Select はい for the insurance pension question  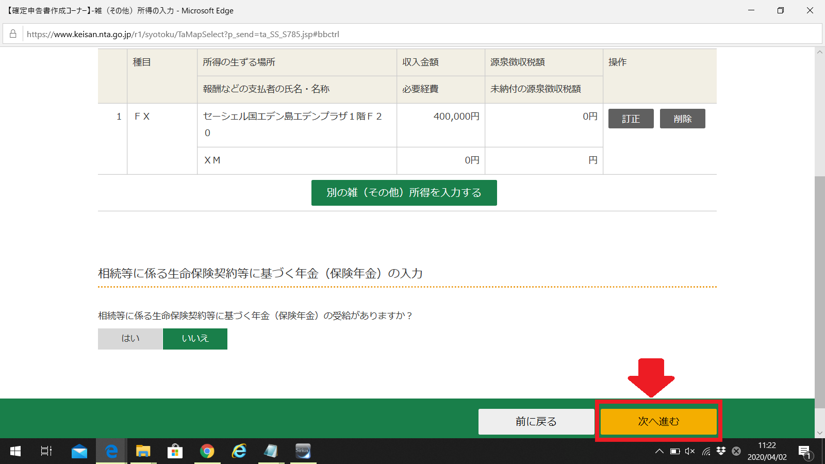129,339
